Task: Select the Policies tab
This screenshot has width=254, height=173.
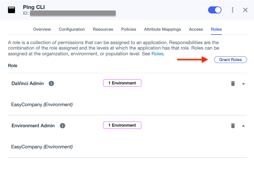Action: pyautogui.click(x=129, y=29)
